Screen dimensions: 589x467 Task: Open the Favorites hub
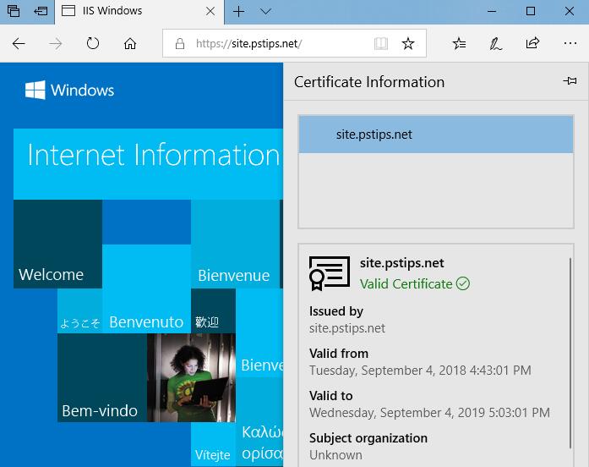pos(459,44)
